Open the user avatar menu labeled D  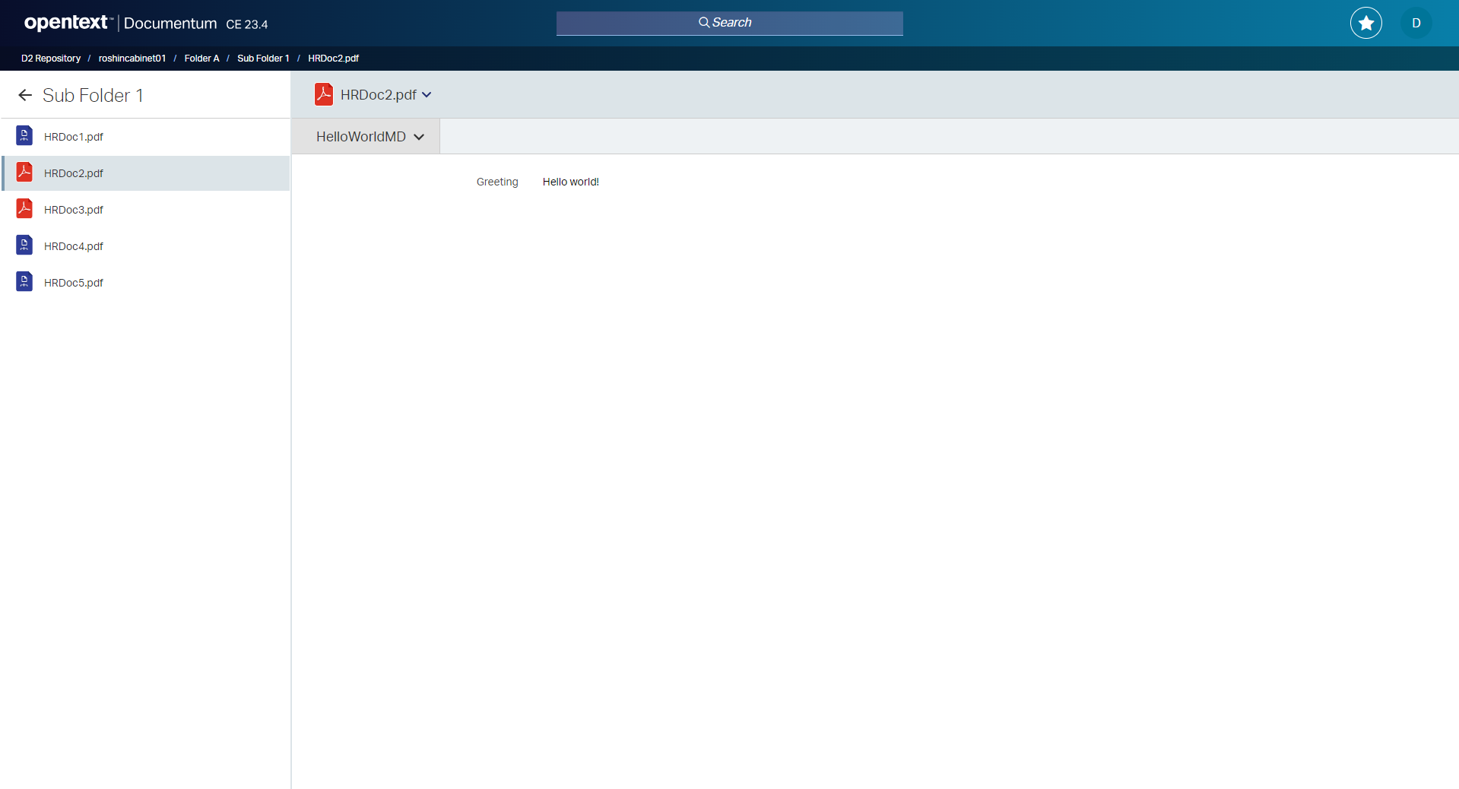1416,23
